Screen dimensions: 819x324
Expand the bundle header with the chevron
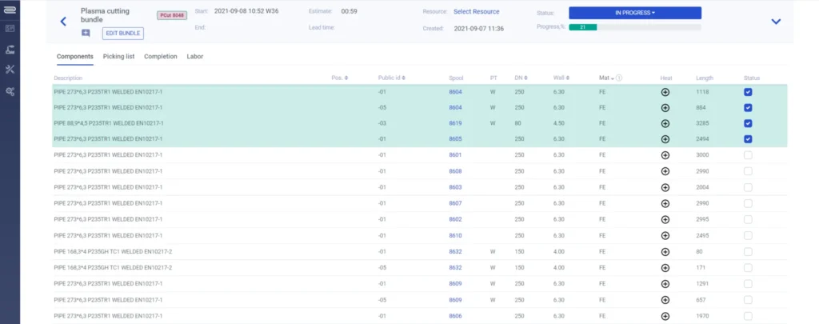(776, 22)
